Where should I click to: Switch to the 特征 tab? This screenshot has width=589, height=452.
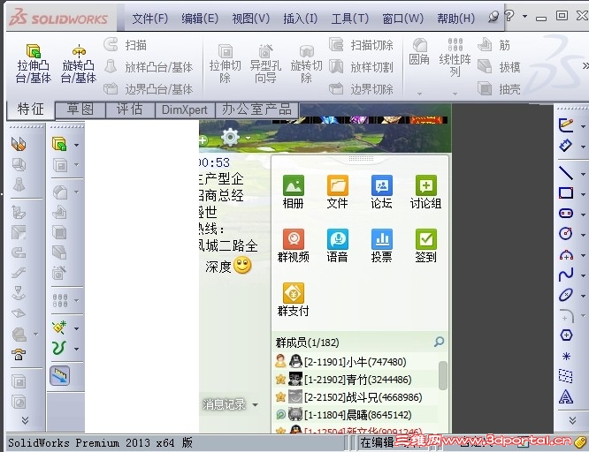[x=30, y=109]
